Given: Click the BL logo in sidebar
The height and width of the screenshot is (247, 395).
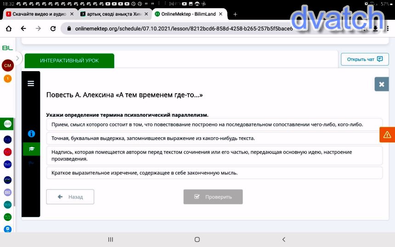Looking at the screenshot, I should pos(7,48).
